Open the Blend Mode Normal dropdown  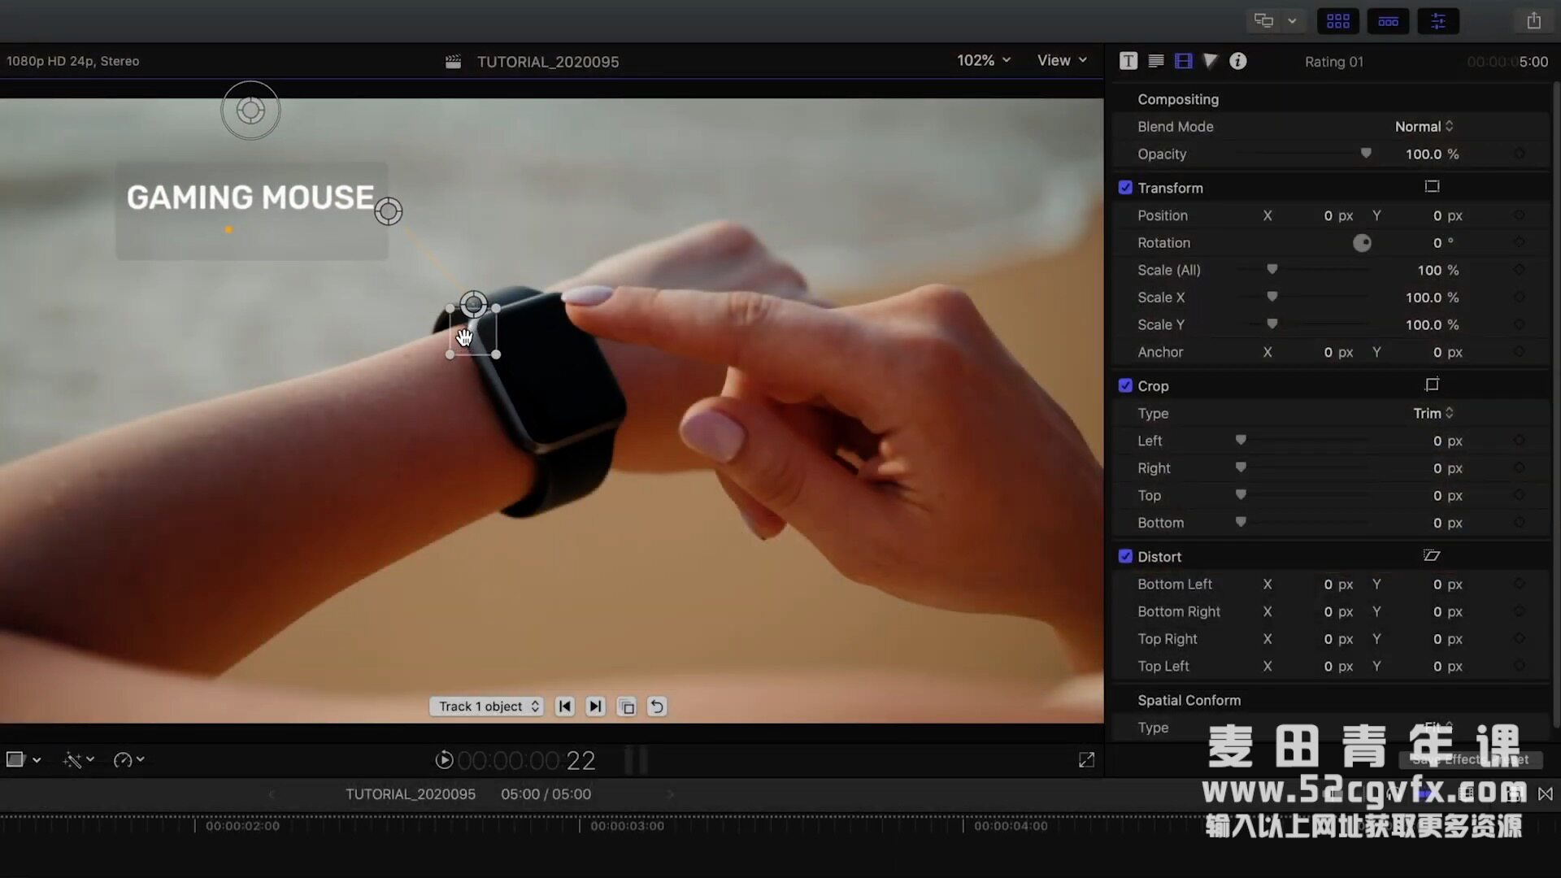[x=1424, y=127]
